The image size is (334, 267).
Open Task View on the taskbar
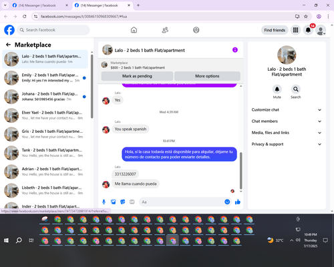tap(31, 240)
